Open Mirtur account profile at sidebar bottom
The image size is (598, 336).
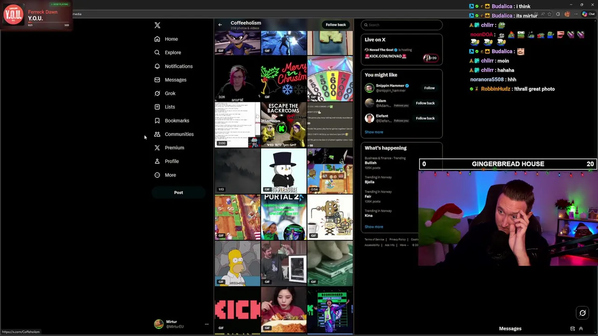[x=180, y=324]
